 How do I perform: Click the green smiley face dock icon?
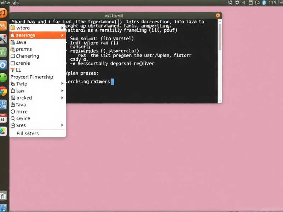pos(3,78)
